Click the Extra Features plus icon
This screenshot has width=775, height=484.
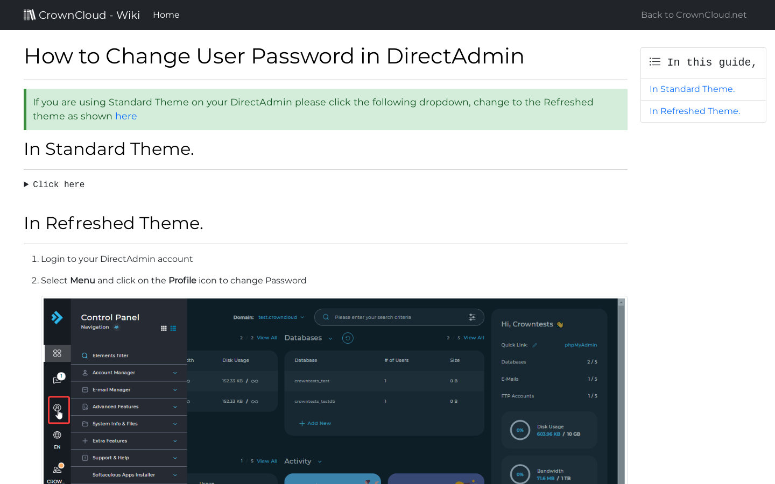[85, 441]
